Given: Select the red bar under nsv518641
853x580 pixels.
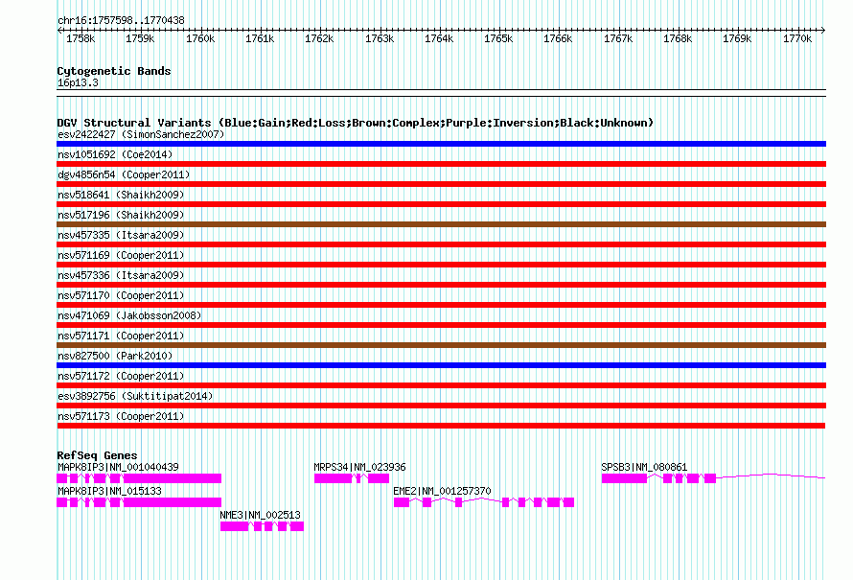Looking at the screenshot, I should [x=441, y=204].
